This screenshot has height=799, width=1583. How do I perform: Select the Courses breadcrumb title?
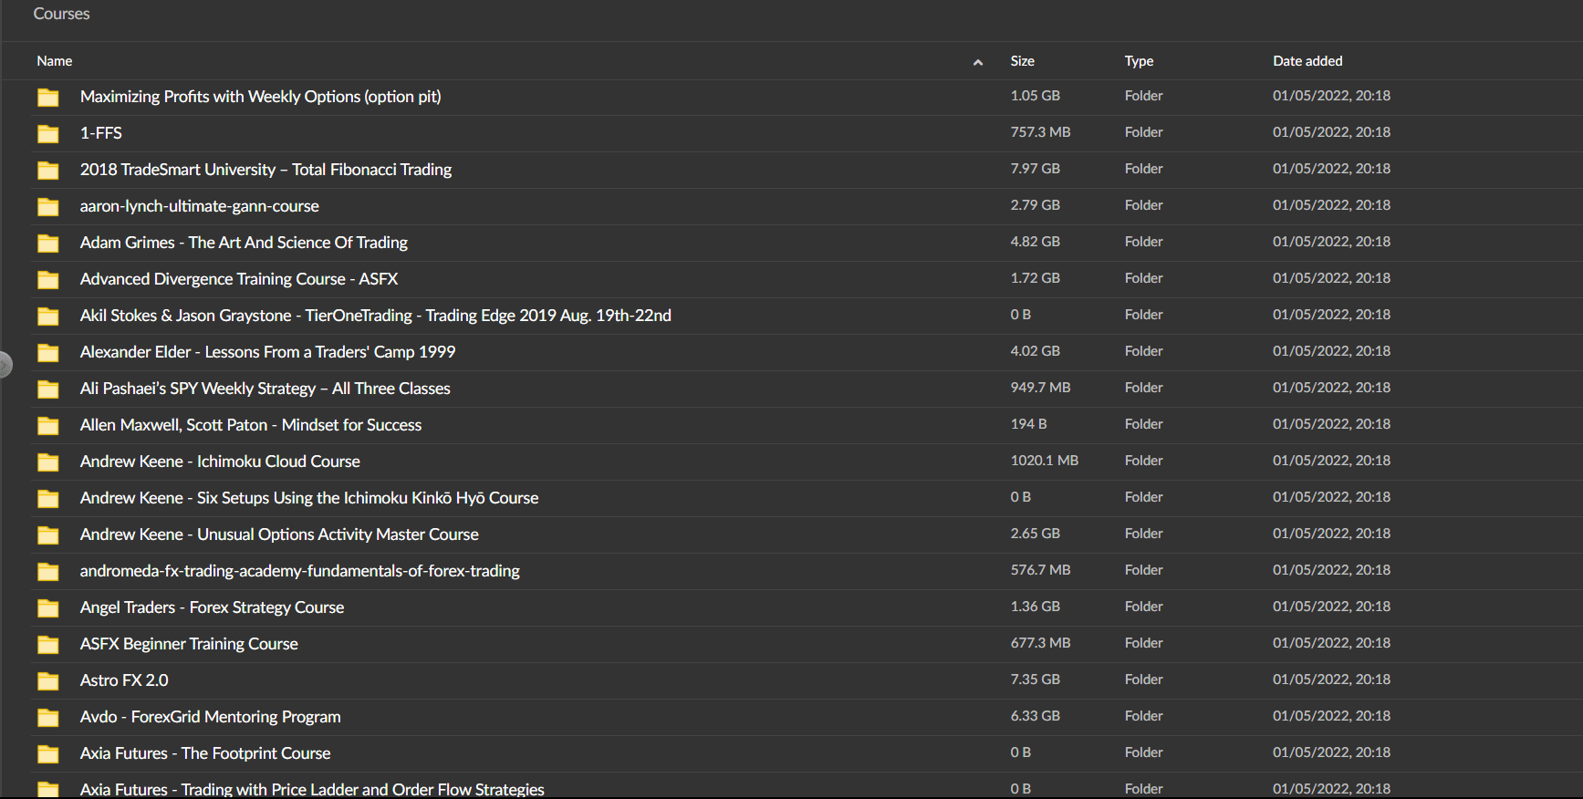(61, 14)
